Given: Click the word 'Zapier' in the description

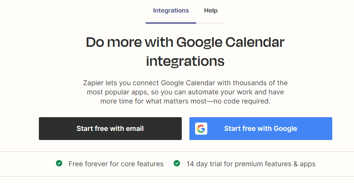Looking at the screenshot, I should click(93, 83).
